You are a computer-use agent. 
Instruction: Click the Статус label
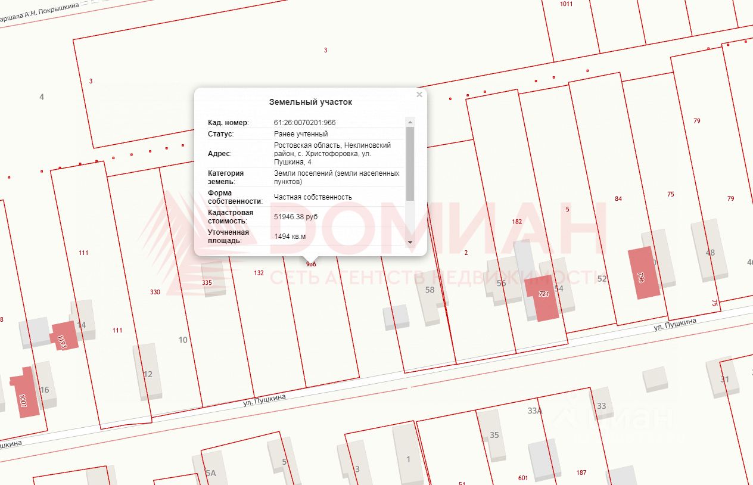pos(220,134)
